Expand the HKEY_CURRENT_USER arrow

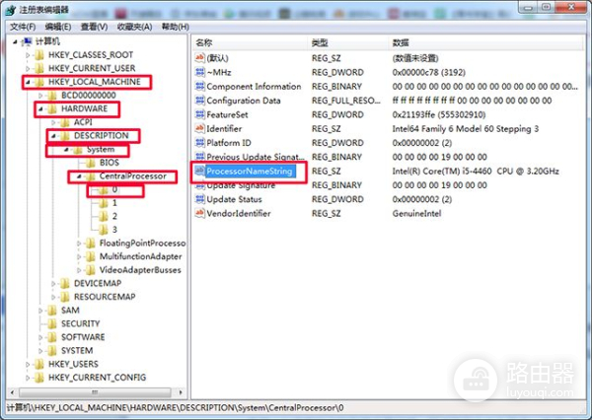click(x=28, y=68)
